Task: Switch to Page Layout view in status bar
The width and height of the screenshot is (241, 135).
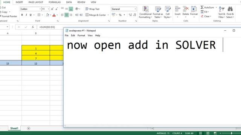Action: [208, 133]
